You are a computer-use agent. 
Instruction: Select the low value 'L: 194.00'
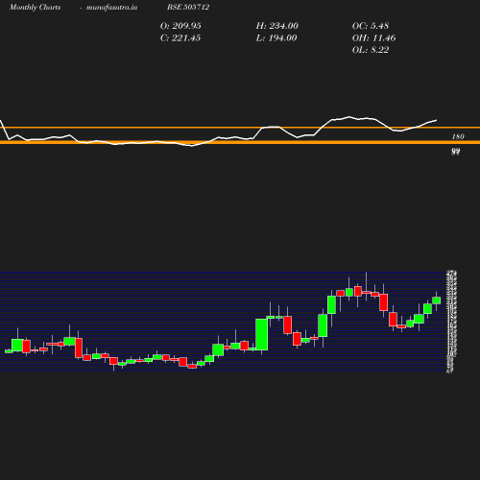(276, 38)
